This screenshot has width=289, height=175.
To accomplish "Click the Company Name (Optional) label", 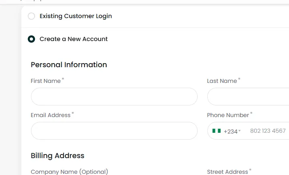I will tap(69, 172).
